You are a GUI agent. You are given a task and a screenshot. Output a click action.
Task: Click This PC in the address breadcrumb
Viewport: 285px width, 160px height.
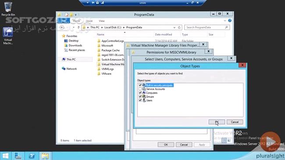pyautogui.click(x=95, y=28)
